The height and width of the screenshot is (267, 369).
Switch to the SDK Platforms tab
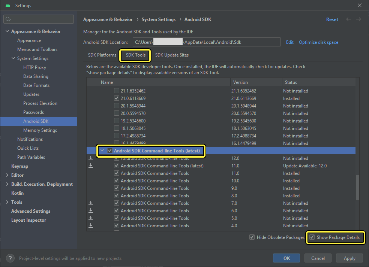click(102, 55)
